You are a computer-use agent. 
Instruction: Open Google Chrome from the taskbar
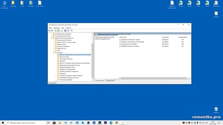pyautogui.click(x=117, y=123)
